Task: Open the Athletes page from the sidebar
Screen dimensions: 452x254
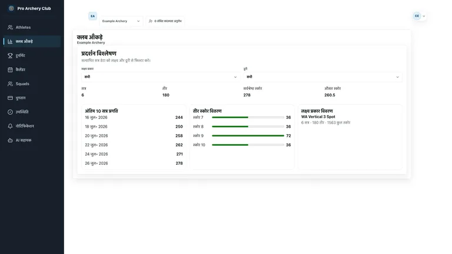Action: point(32,28)
